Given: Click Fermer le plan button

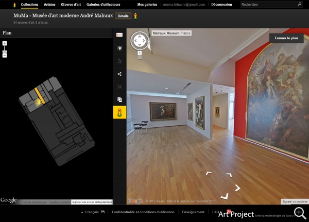Looking at the screenshot, I should 286,38.
